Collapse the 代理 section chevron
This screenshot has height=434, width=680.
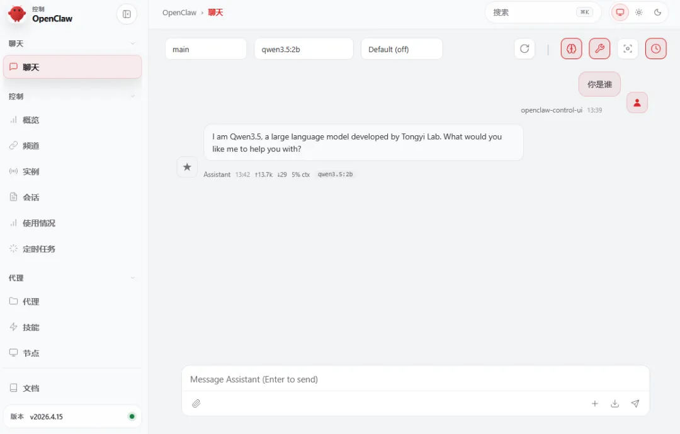tap(133, 277)
